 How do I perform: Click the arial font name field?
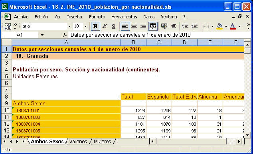pyautogui.click(x=44, y=26)
